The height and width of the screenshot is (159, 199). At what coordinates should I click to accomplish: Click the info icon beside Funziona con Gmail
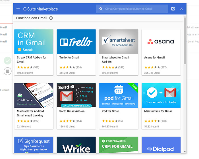[51, 18]
